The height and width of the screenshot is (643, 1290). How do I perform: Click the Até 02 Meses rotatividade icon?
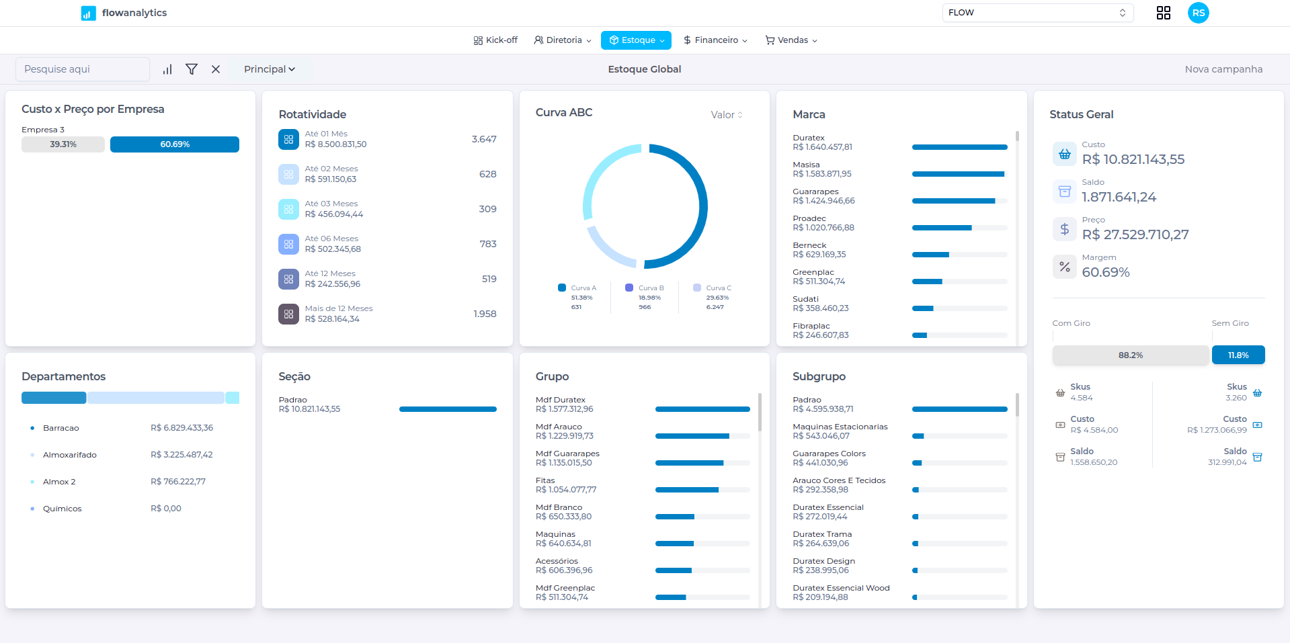click(x=288, y=174)
